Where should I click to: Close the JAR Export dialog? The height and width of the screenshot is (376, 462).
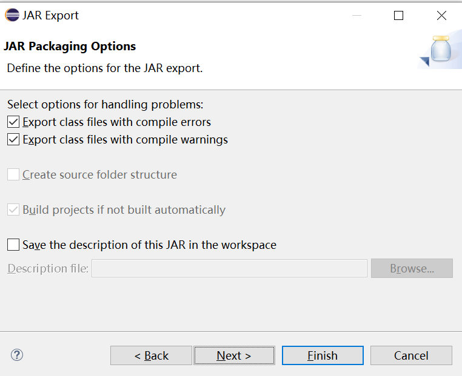tap(441, 16)
